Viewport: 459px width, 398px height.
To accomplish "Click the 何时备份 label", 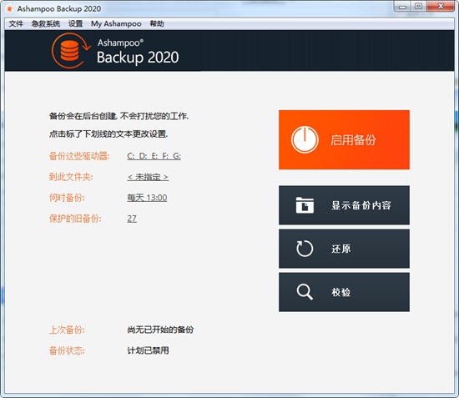I will (67, 198).
